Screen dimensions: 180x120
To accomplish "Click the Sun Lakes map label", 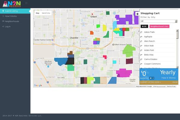I will point(61,78).
